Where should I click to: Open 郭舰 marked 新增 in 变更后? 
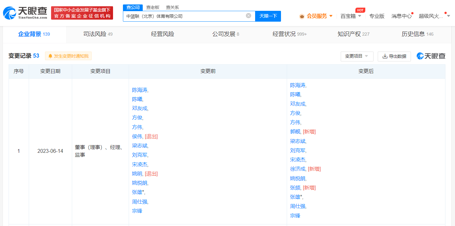click(x=295, y=131)
